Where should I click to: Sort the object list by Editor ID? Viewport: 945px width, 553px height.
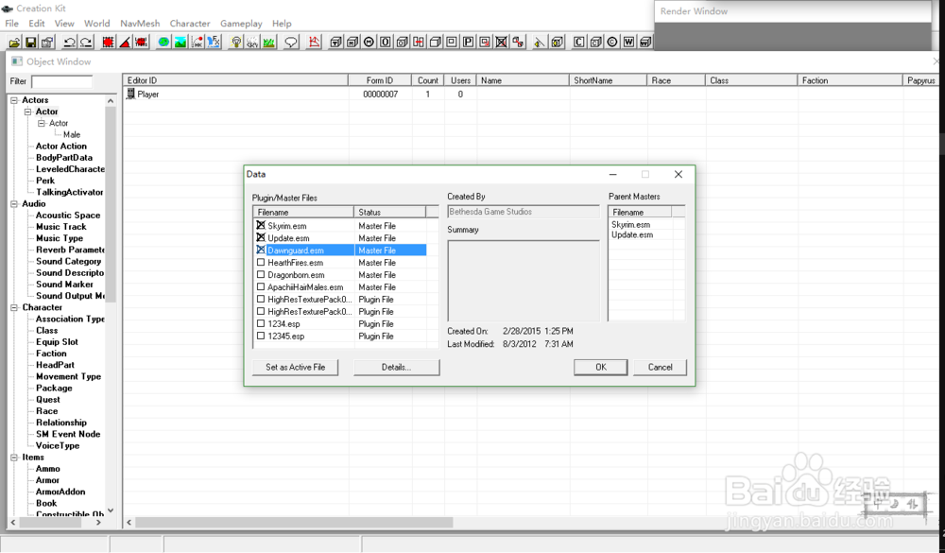click(235, 80)
